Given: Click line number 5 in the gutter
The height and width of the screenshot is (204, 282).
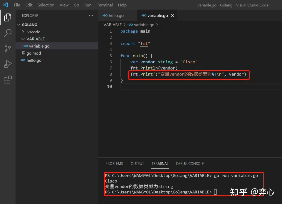Looking at the screenshot, I should (111, 56).
